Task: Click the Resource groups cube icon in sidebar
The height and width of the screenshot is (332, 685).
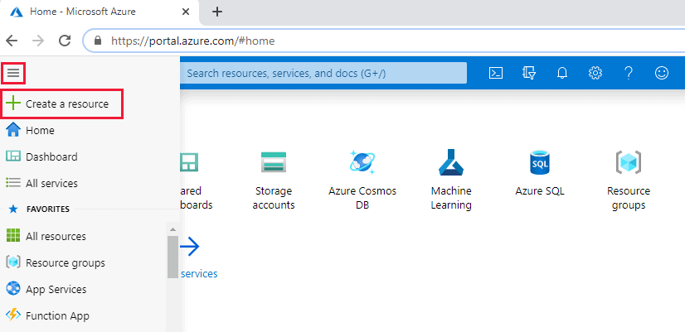Action: (x=13, y=262)
